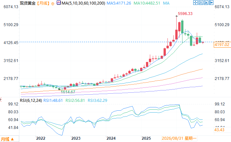Click the cross marker at 5596.33 high
This screenshot has width=231, height=142.
pos(177,16)
